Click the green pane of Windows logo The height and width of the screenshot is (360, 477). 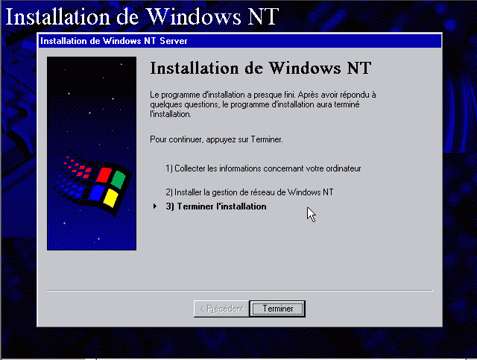[118, 180]
